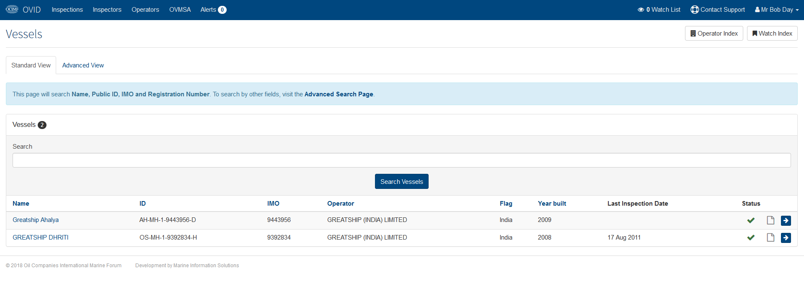Open the GREATSHIP DHRITI vessel link
Viewport: 804px width, 289px height.
(x=41, y=237)
